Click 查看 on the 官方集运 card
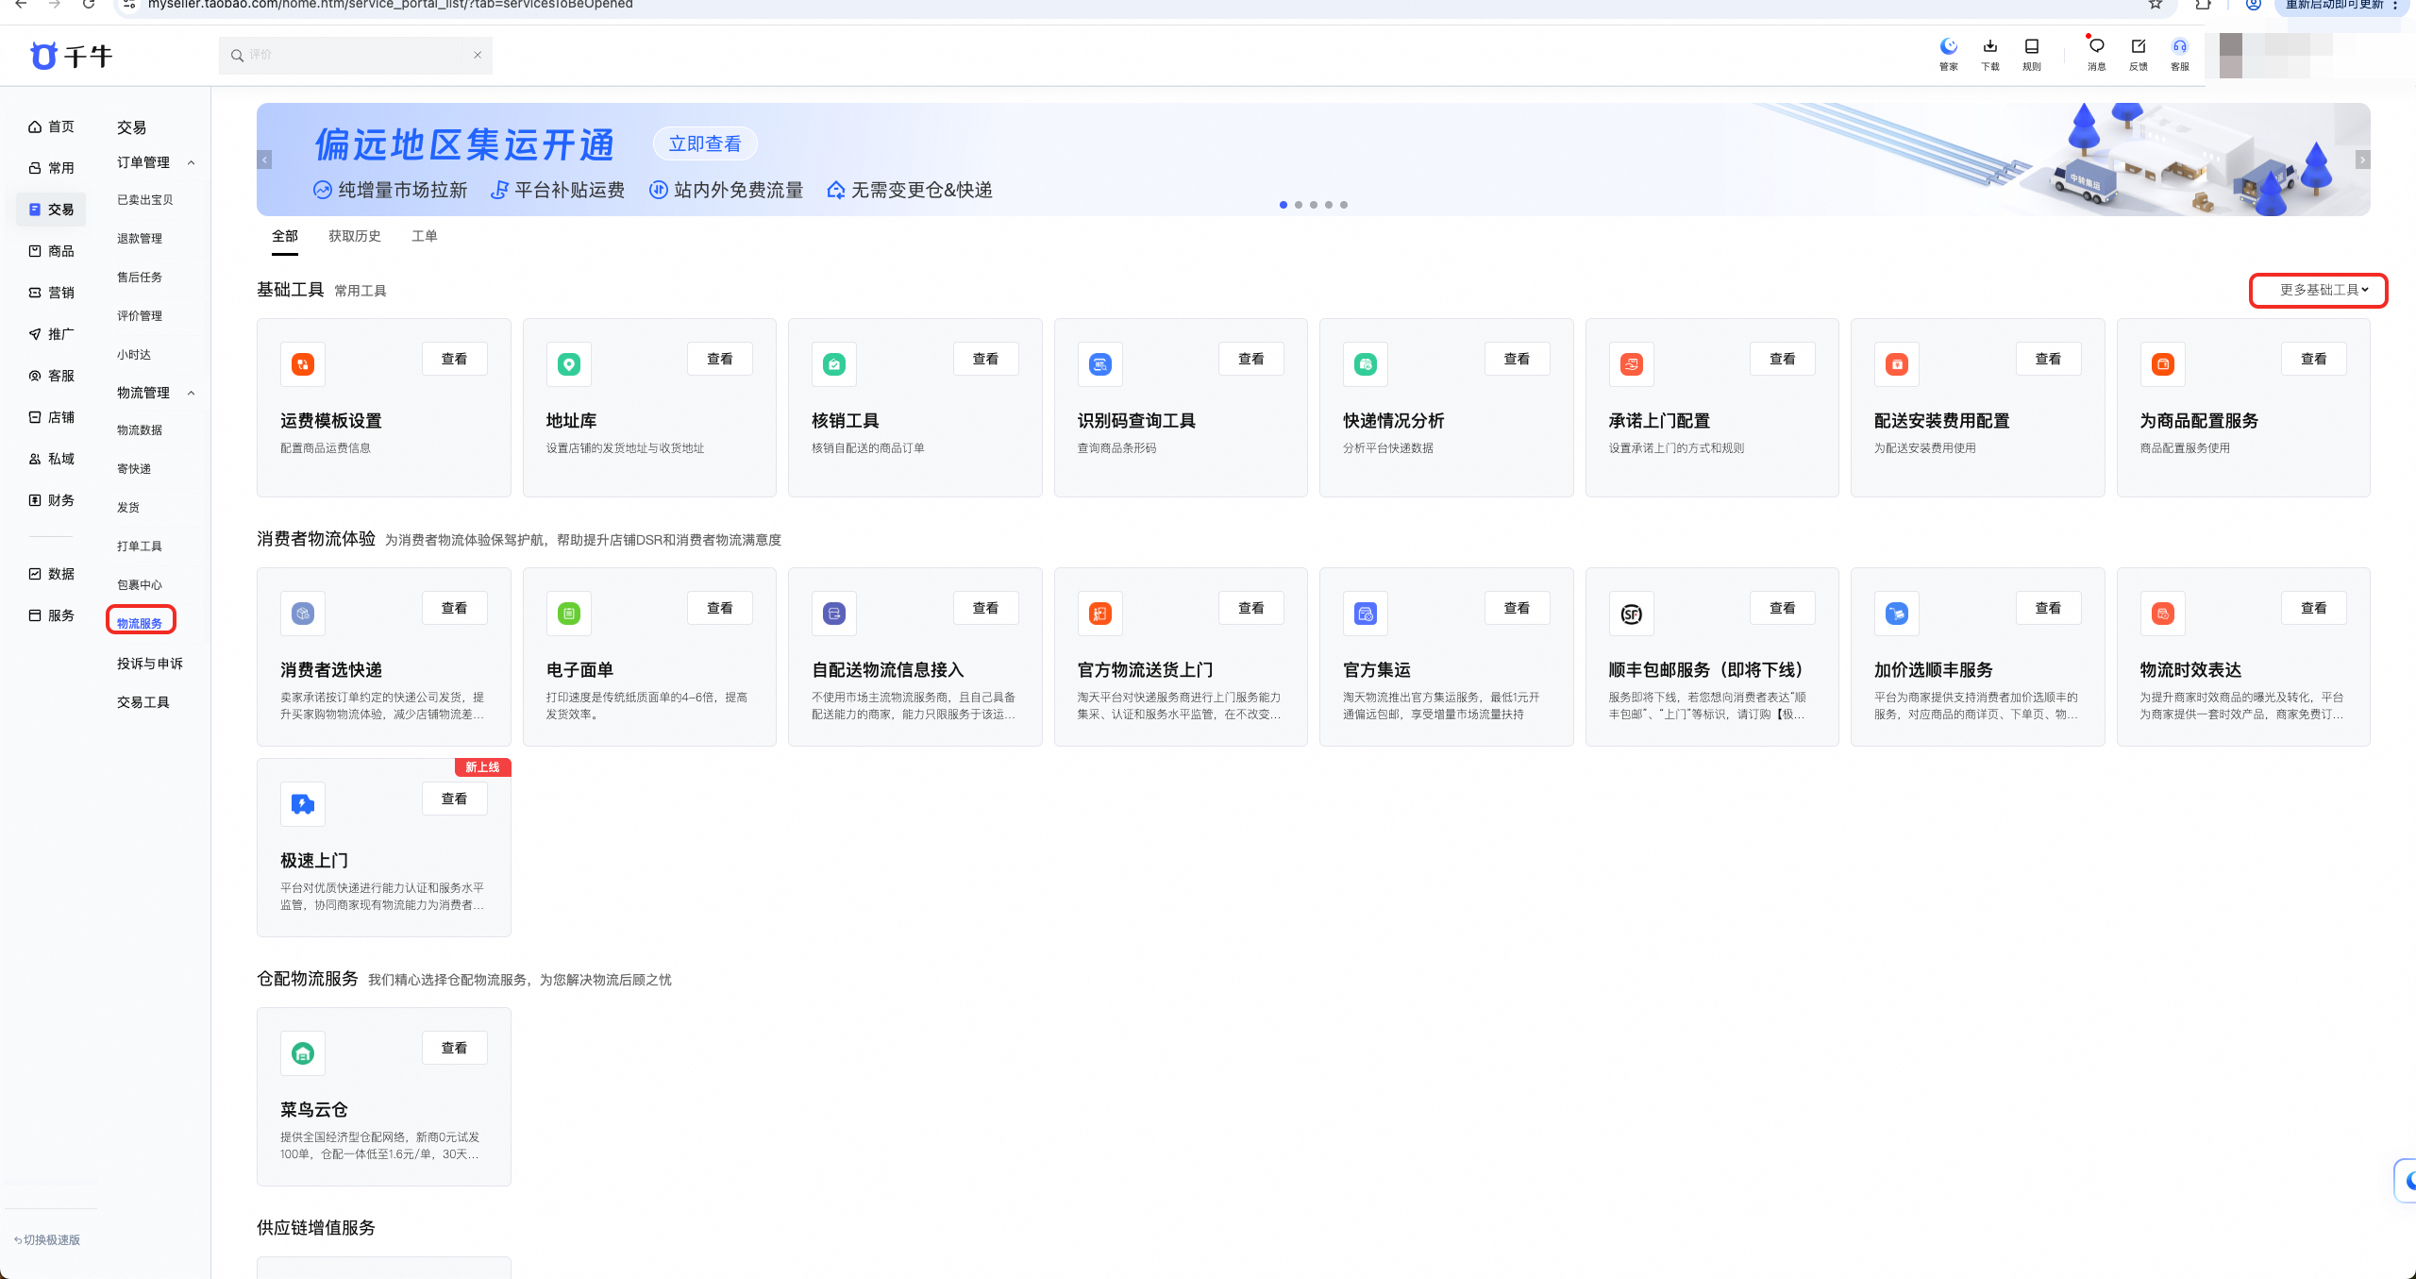The height and width of the screenshot is (1279, 2416). (1517, 608)
